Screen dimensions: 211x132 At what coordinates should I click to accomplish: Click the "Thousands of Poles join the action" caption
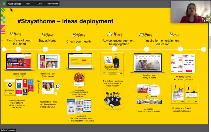click(48, 104)
